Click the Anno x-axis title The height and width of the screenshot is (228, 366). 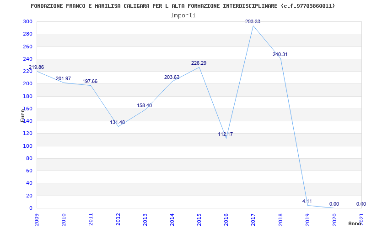[x=355, y=223]
